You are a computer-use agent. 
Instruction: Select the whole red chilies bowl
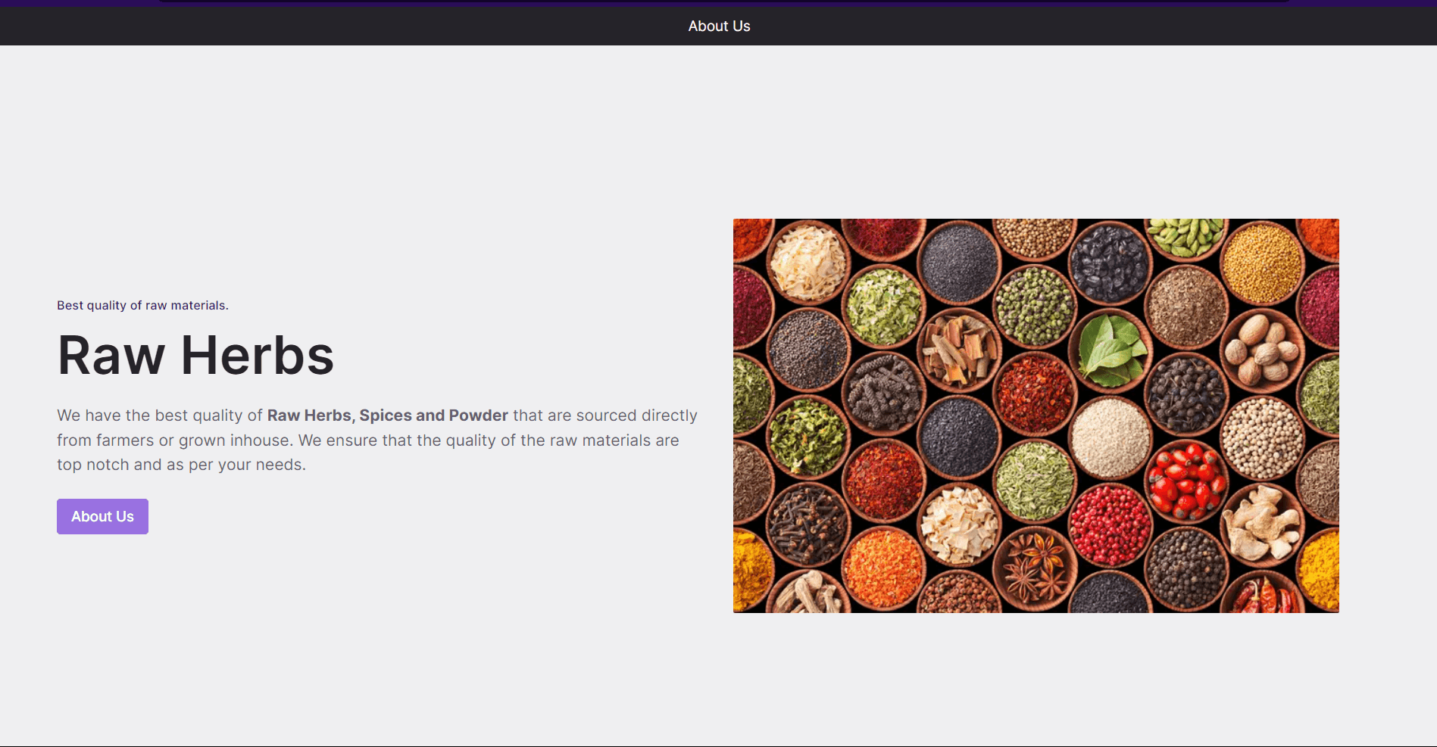point(1261,596)
